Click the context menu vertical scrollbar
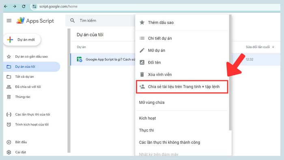This screenshot has height=160, width=284. point(230,72)
